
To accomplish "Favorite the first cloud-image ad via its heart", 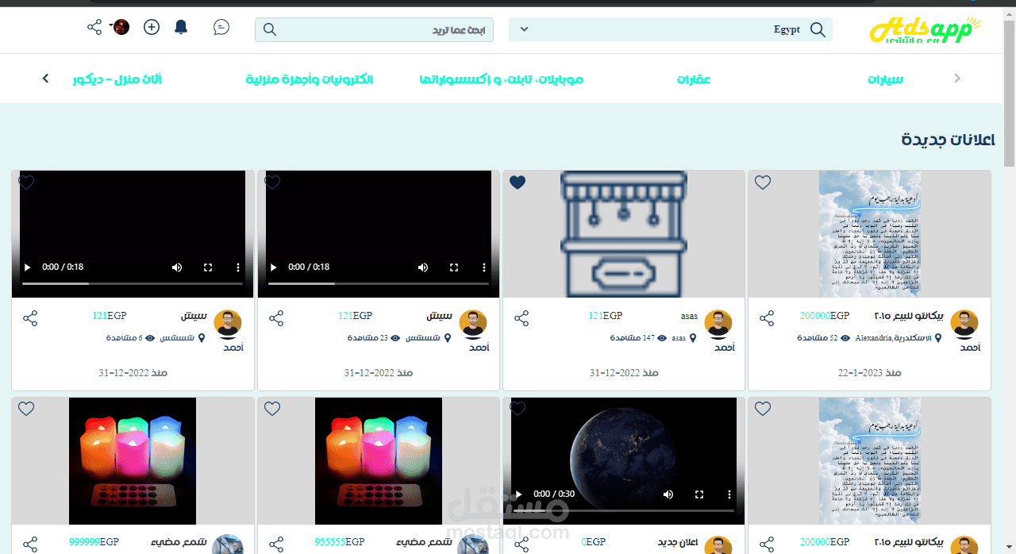I will [763, 183].
